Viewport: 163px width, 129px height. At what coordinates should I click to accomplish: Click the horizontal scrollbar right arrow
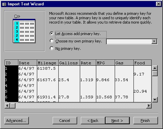(x=149, y=106)
